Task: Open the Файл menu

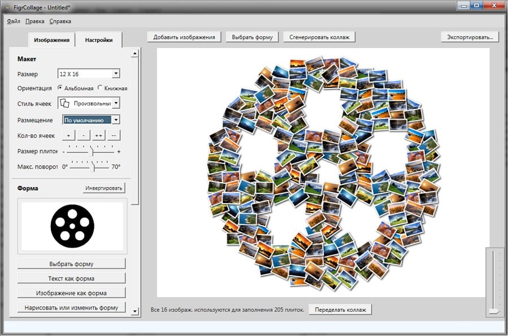Action: pyautogui.click(x=14, y=21)
